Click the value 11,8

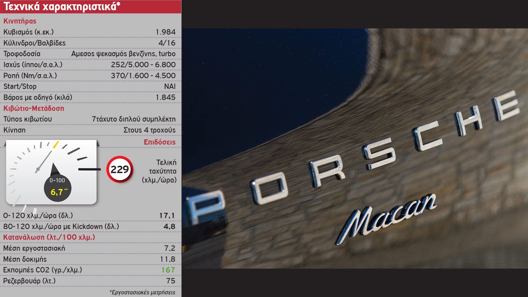click(168, 259)
